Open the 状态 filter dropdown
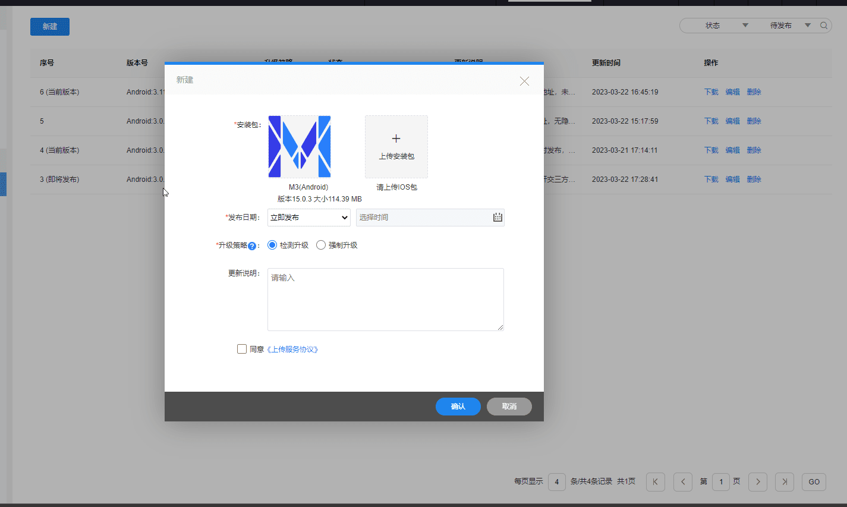Image resolution: width=847 pixels, height=507 pixels. (x=726, y=26)
